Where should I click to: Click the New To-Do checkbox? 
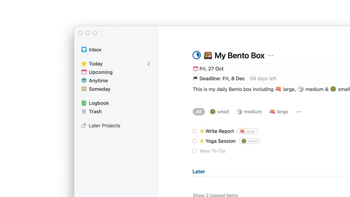click(x=195, y=151)
